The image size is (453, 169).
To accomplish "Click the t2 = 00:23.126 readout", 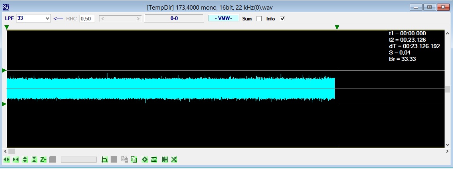I will 407,40.
